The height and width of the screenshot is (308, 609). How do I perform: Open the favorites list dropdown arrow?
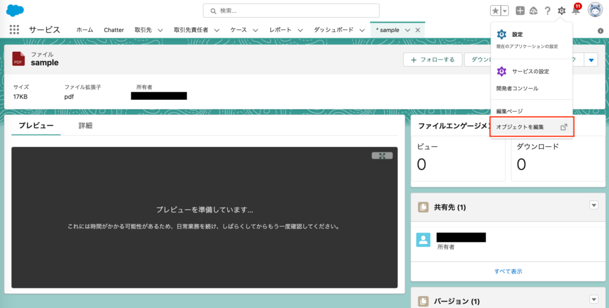pos(504,11)
